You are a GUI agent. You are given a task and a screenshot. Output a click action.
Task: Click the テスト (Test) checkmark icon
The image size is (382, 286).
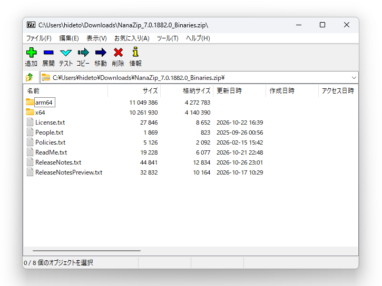[66, 53]
